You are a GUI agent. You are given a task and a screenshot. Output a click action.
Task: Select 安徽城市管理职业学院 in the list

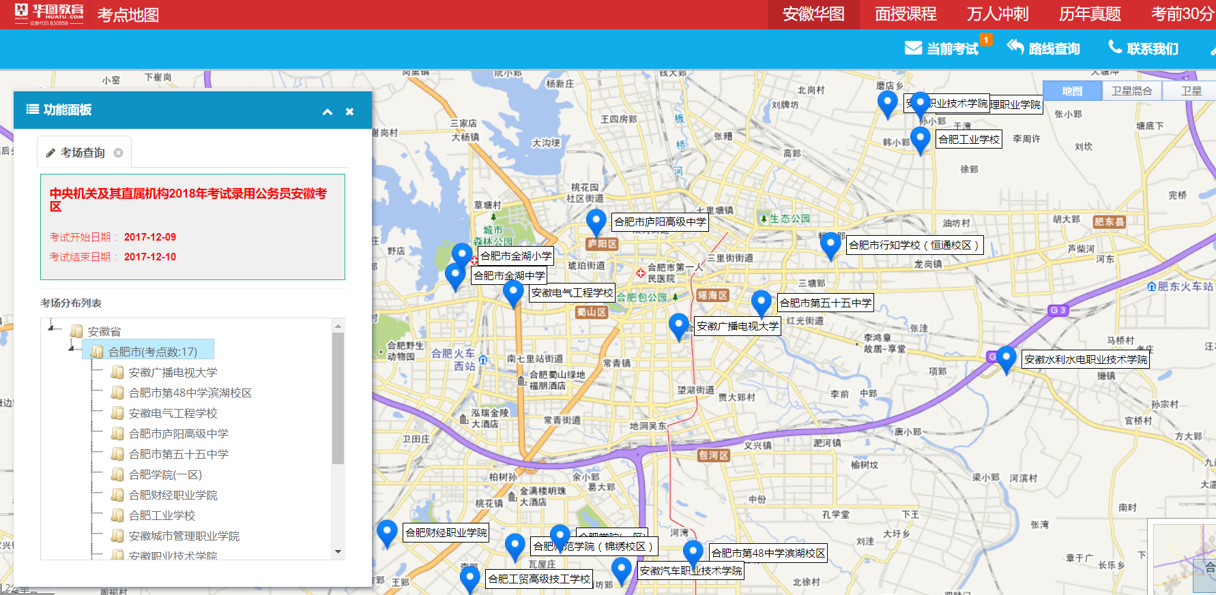(x=184, y=536)
